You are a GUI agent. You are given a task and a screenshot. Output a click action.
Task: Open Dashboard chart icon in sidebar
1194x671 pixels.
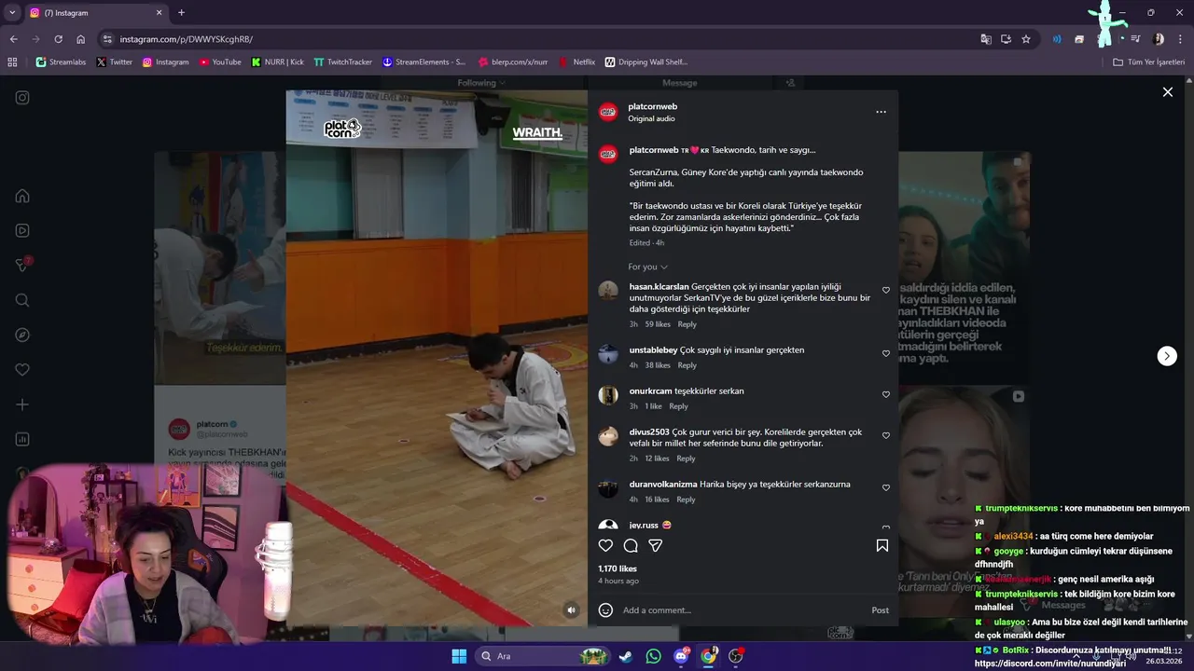pos(22,439)
